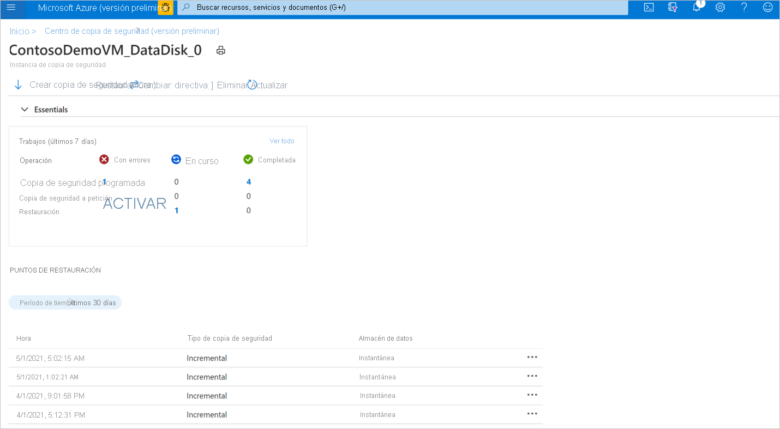Viewport: 780px width, 429px height.
Task: Sort by the Hora column header
Action: (24, 339)
